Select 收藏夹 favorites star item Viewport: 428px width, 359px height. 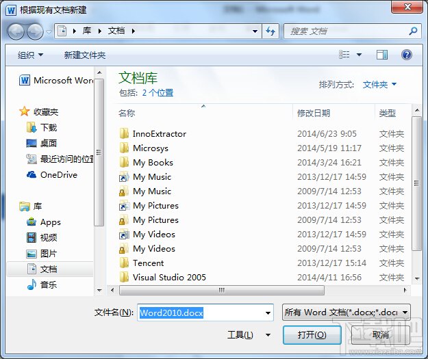coord(38,111)
